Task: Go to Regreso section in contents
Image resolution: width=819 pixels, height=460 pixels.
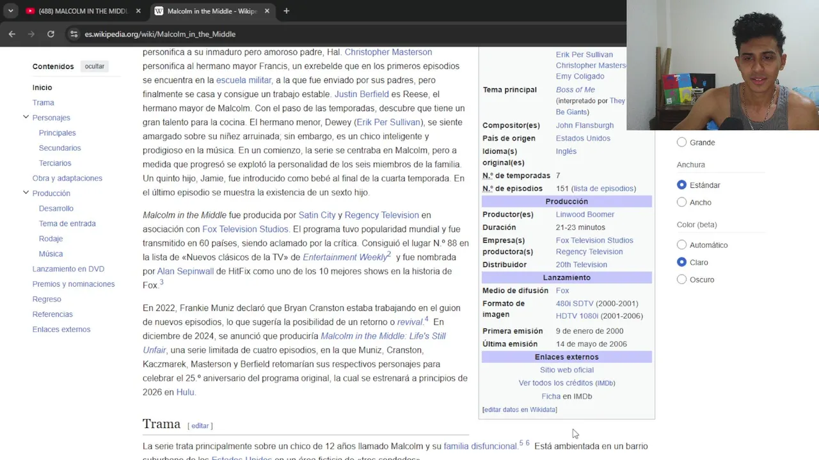Action: click(x=47, y=299)
